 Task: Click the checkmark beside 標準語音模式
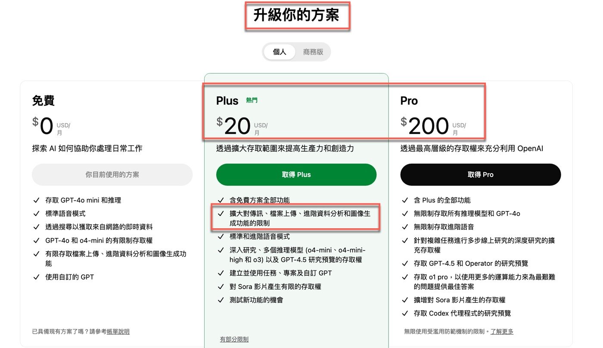click(x=36, y=214)
